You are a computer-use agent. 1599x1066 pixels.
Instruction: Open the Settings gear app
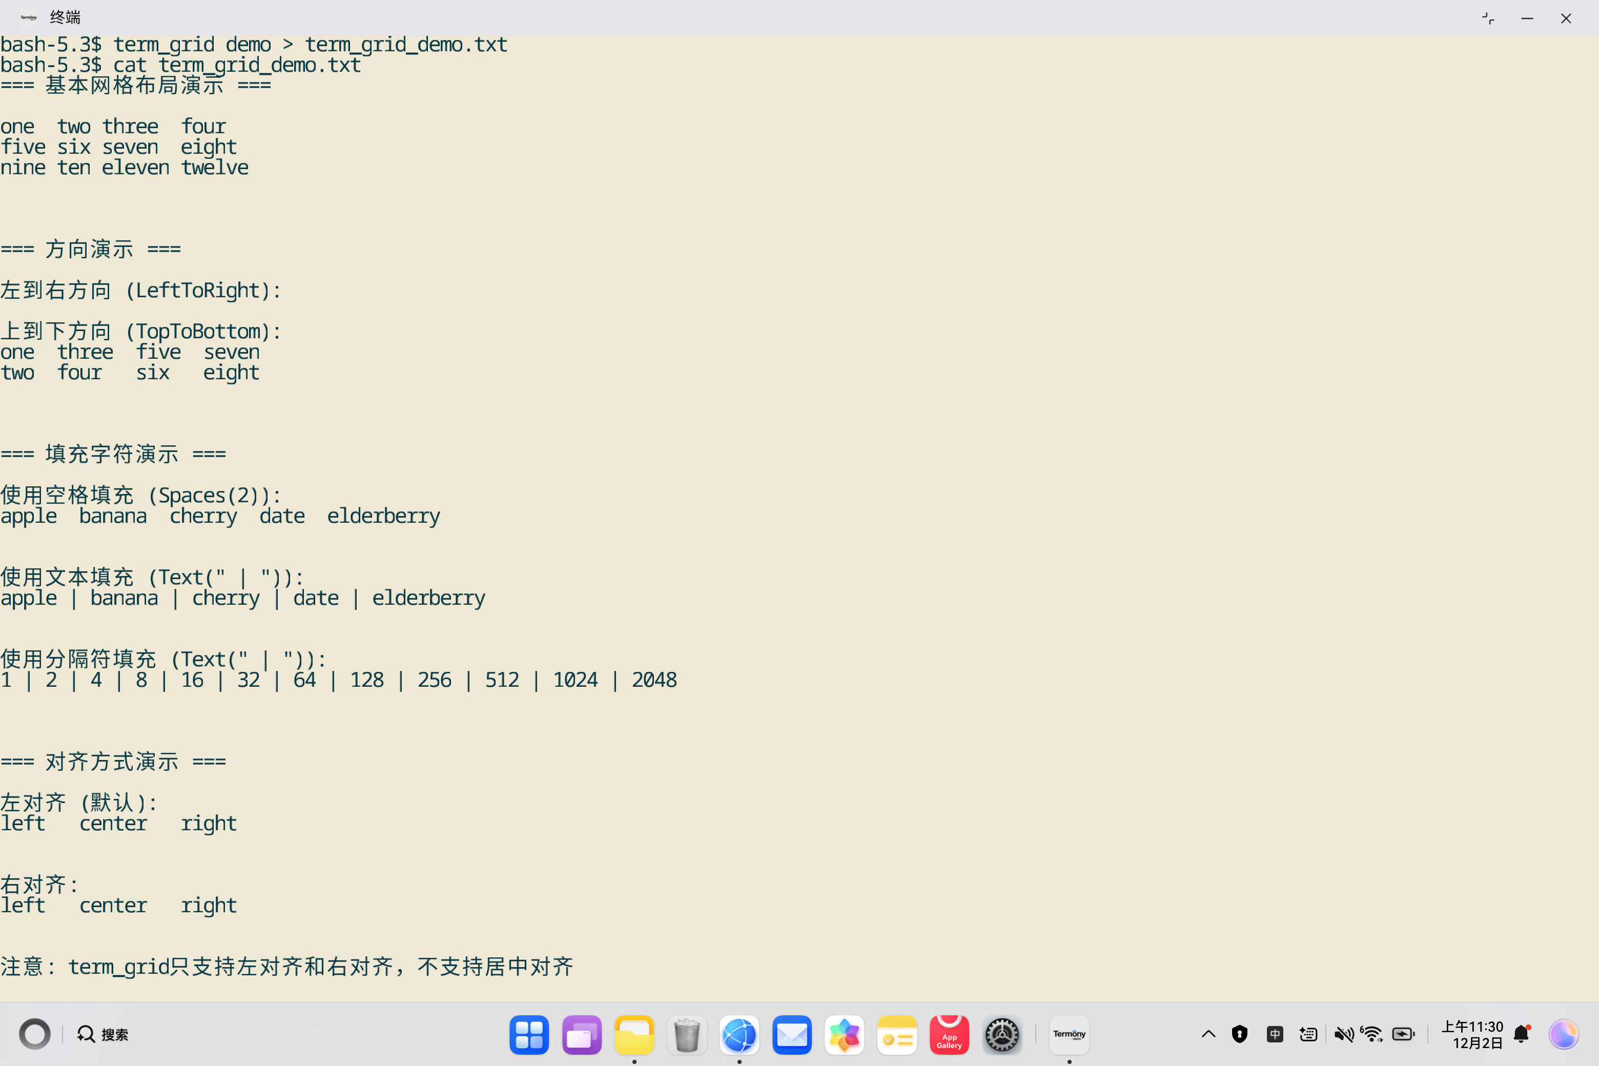tap(1001, 1035)
